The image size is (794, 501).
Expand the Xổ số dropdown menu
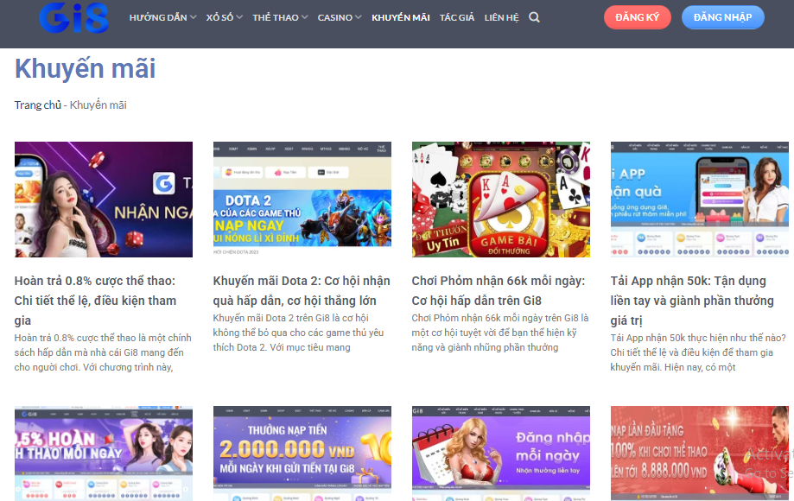pyautogui.click(x=225, y=17)
